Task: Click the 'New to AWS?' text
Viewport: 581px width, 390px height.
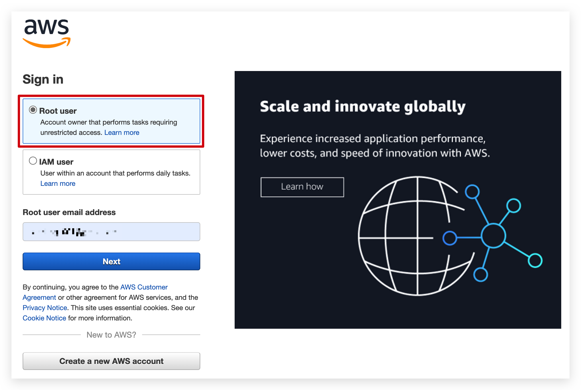Action: pyautogui.click(x=111, y=335)
